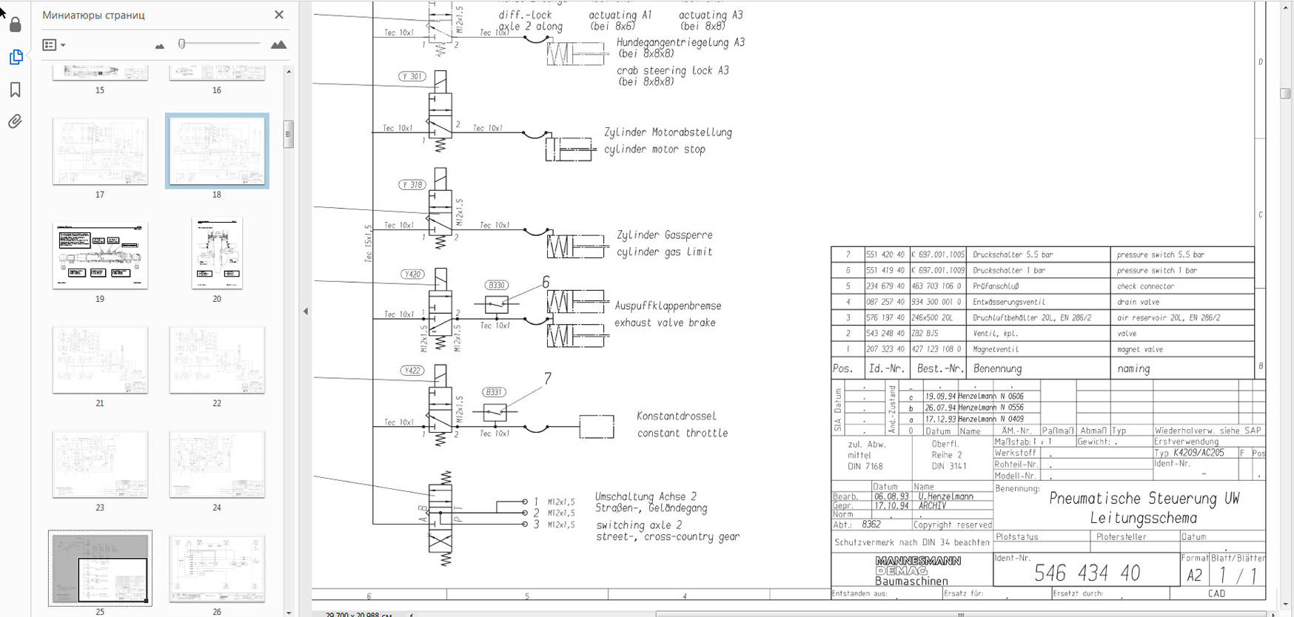
Task: Open page 22 from the thumbnails
Action: tap(217, 360)
